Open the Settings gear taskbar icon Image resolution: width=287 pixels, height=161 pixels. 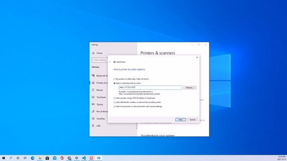tap(77, 158)
